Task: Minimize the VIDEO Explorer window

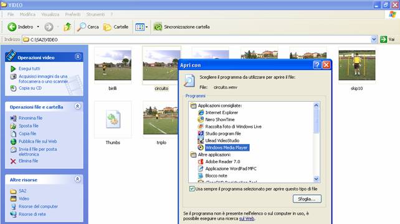Action: [377, 5]
